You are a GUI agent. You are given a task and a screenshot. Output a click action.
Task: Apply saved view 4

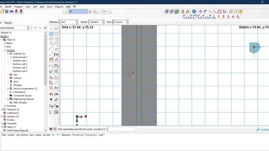click(233, 17)
